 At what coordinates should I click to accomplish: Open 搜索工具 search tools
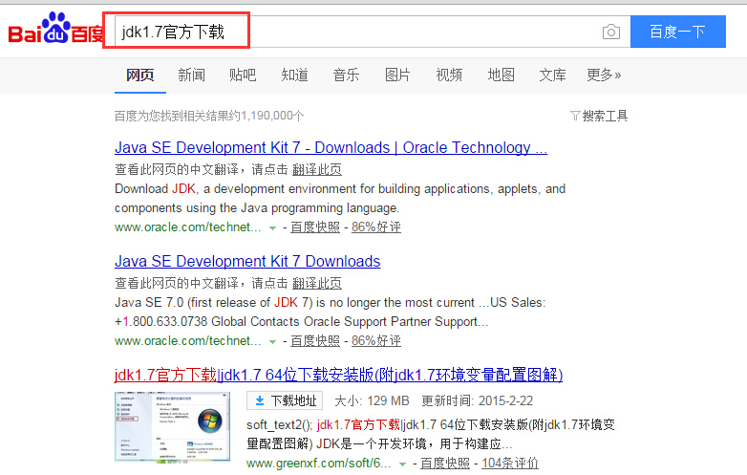(599, 116)
